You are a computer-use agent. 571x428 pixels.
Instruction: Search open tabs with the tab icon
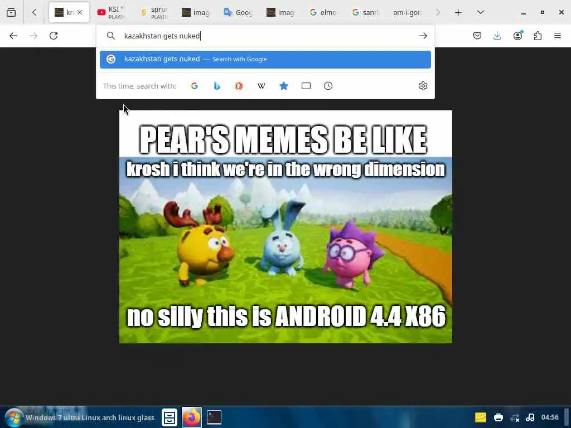306,86
